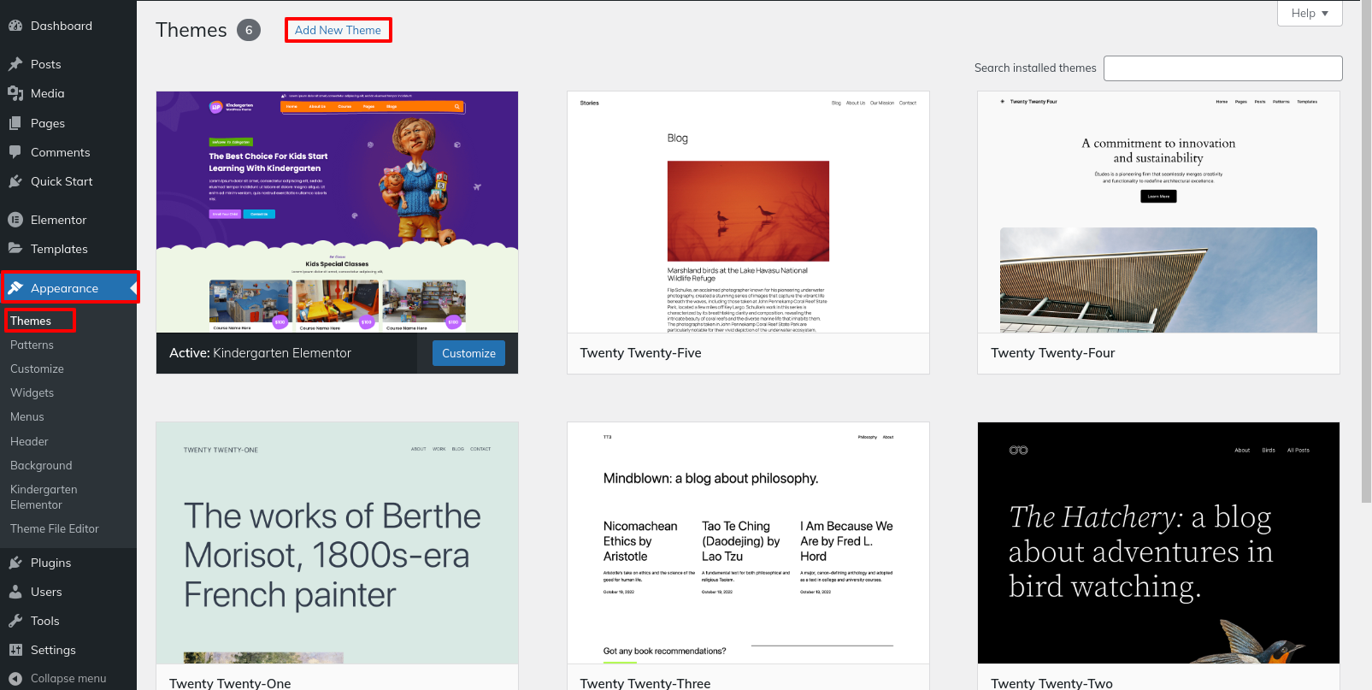The width and height of the screenshot is (1372, 690).
Task: Open Patterns submenu link
Action: tap(32, 345)
